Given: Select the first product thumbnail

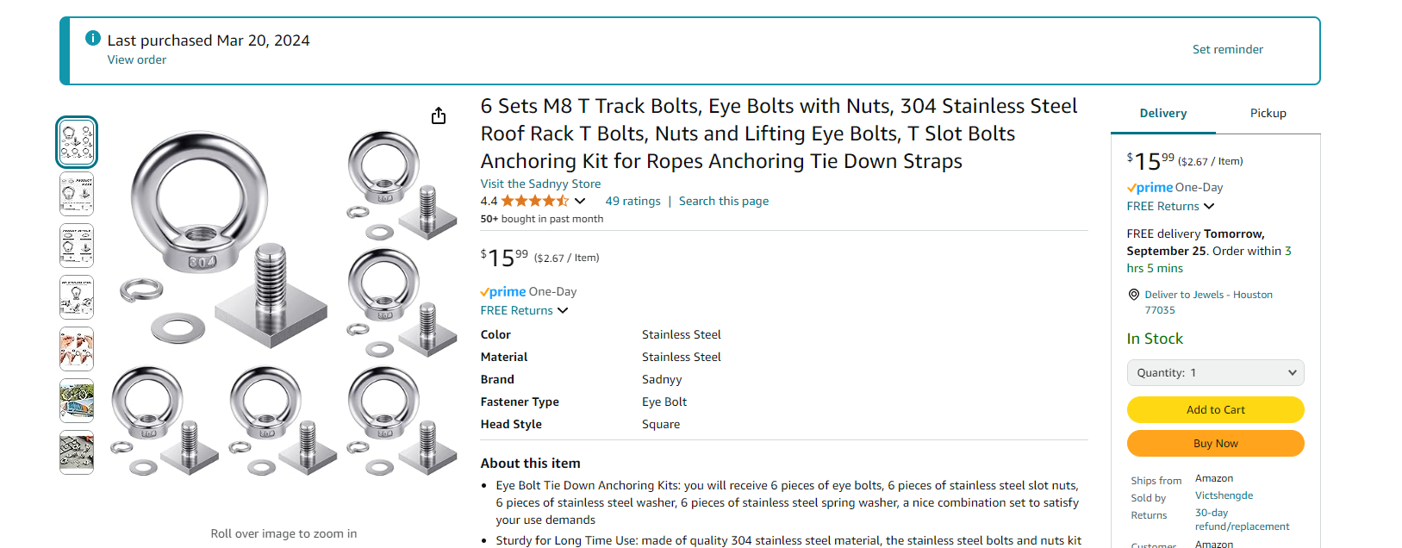Looking at the screenshot, I should click(77, 142).
